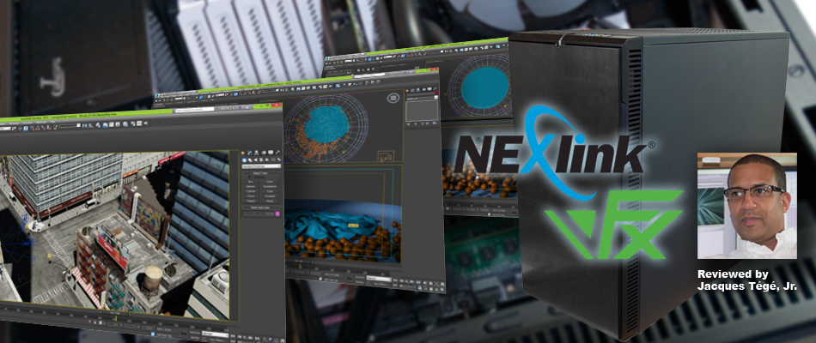Collapse the Name and Color rollout
The image size is (816, 343).
coord(260,208)
